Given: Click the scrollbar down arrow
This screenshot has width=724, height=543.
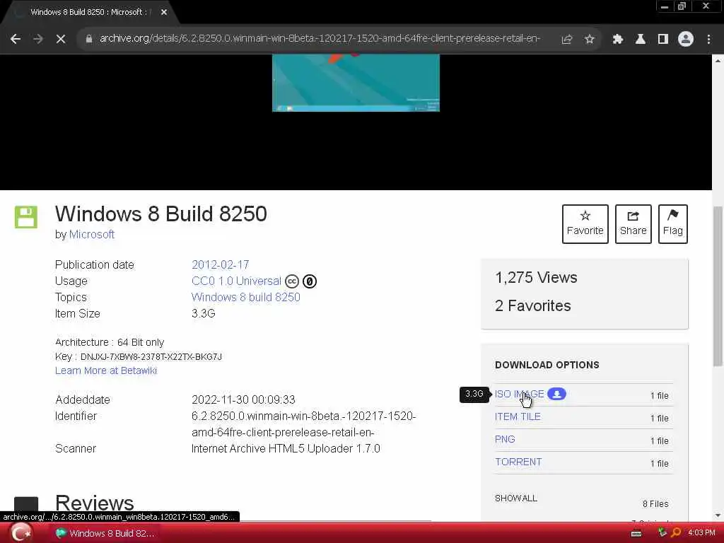Looking at the screenshot, I should (718, 515).
